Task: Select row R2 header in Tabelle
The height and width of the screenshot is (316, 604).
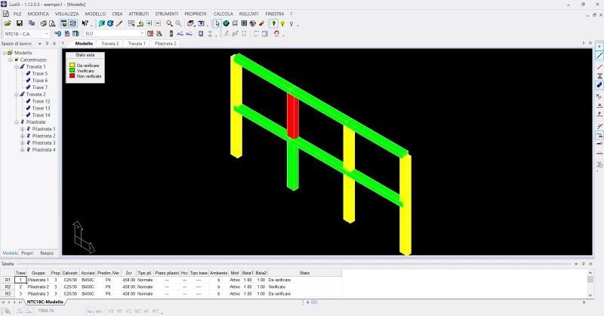Action: [x=8, y=287]
